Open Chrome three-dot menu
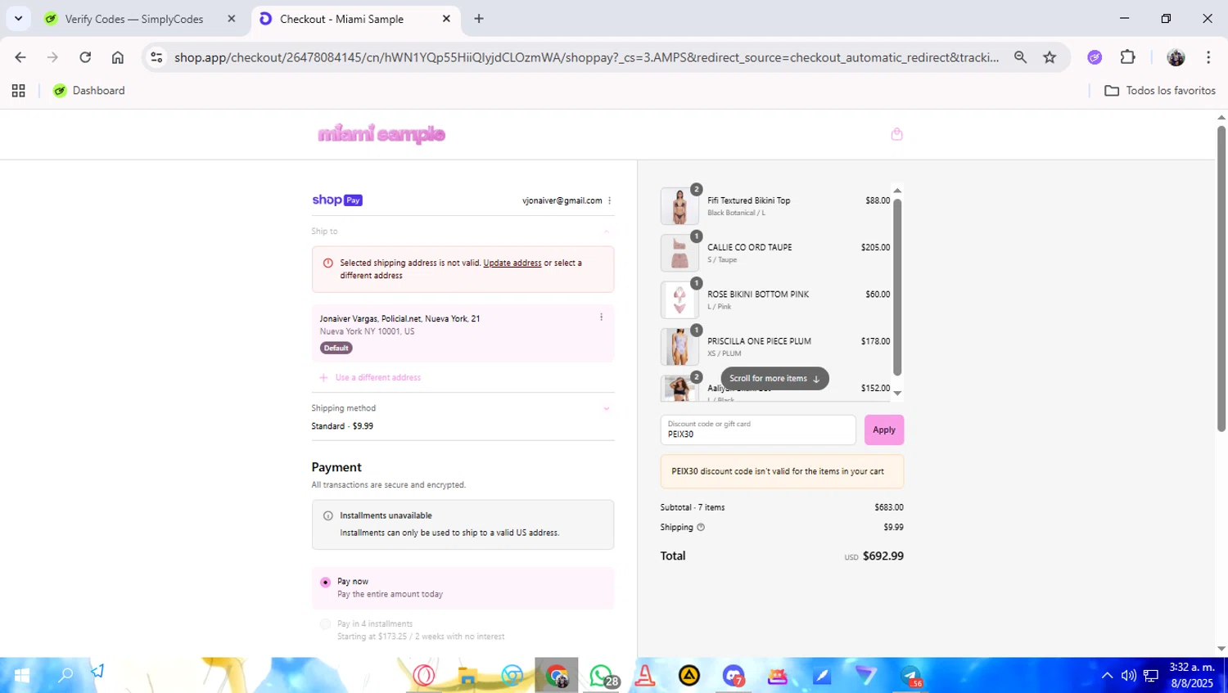The image size is (1228, 693). click(1208, 57)
